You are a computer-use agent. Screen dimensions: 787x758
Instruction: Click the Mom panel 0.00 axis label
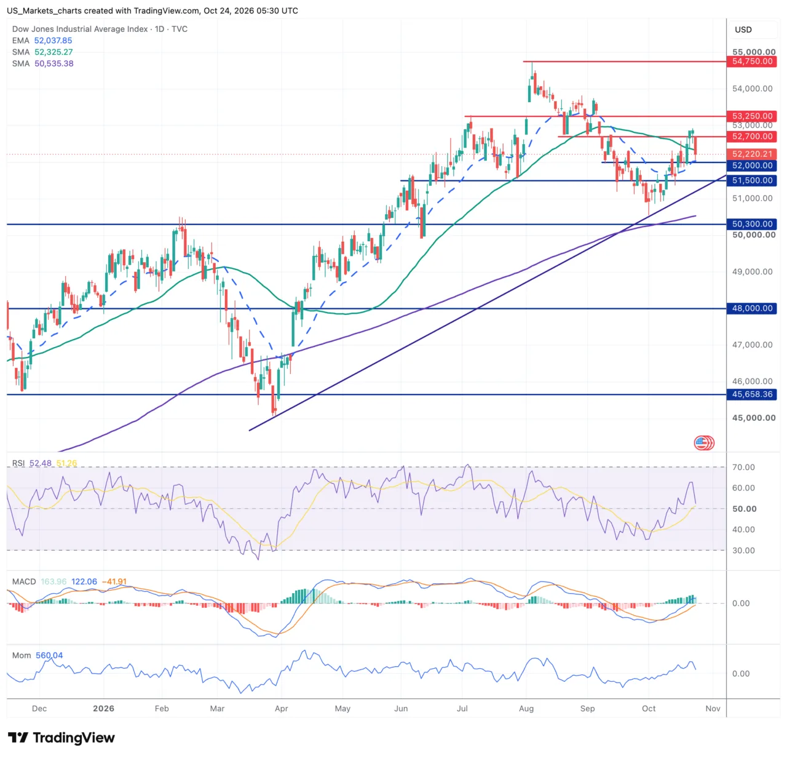(x=741, y=674)
